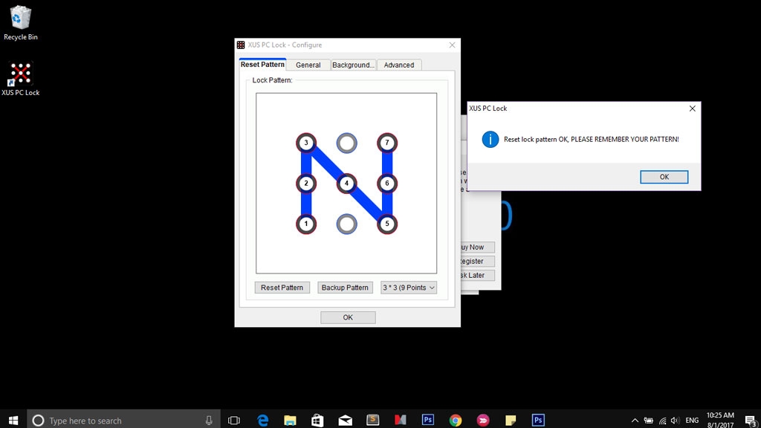Click the microphone icon in the search box
This screenshot has height=428, width=761.
[x=209, y=421]
